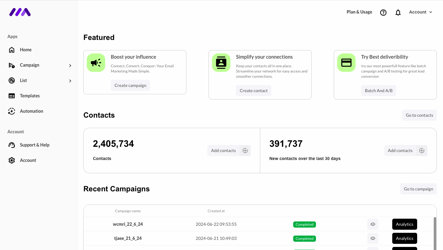The height and width of the screenshot is (250, 443).
Task: Preview the wcmri_22_6_24 campaign with the eye toggle
Action: [x=373, y=224]
